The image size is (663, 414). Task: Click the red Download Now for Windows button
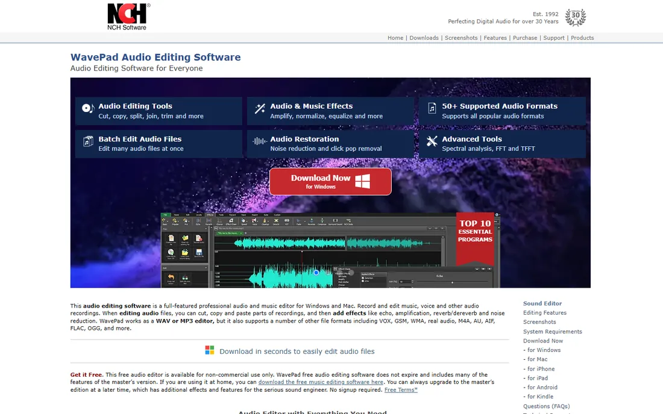tap(330, 182)
